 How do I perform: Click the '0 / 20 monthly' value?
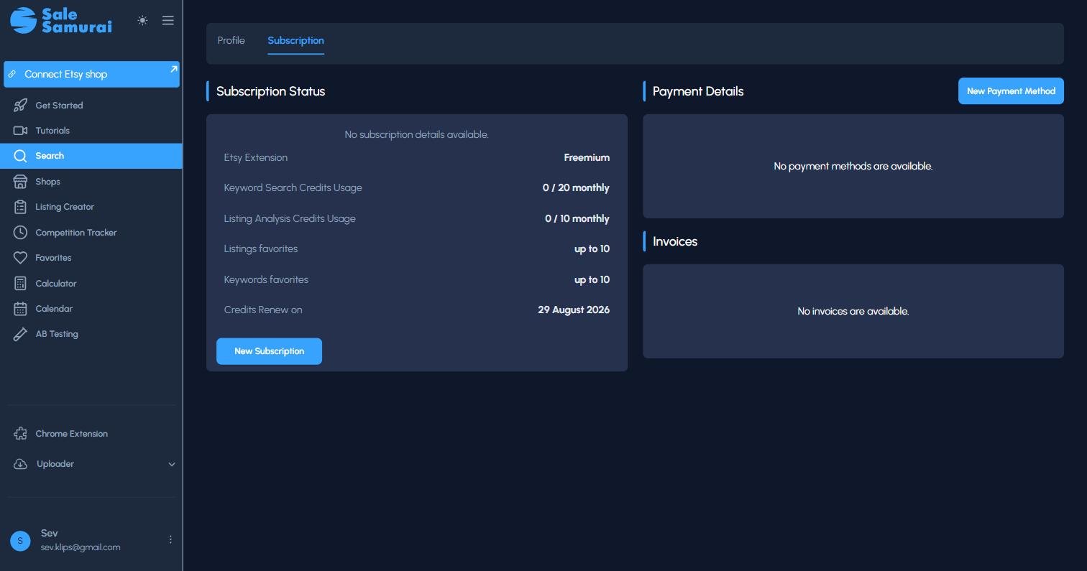tap(576, 187)
